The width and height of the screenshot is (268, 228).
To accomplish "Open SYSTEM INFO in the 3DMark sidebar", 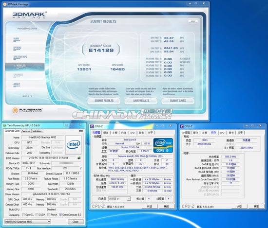I will (20, 57).
